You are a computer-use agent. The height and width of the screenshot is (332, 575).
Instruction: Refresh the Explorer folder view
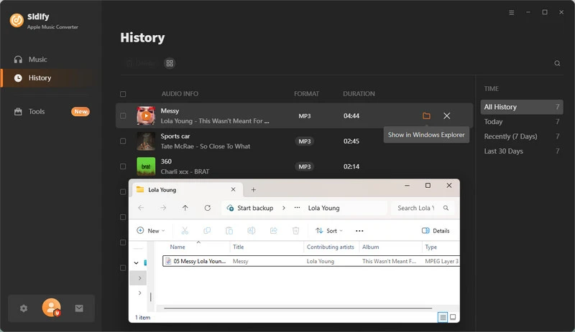click(208, 208)
